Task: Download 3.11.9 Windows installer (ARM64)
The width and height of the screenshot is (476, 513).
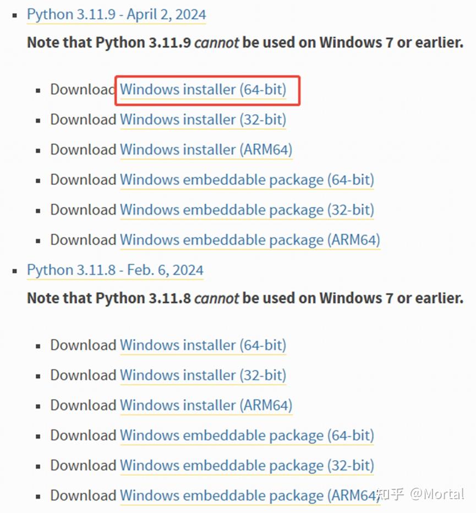Action: click(206, 150)
